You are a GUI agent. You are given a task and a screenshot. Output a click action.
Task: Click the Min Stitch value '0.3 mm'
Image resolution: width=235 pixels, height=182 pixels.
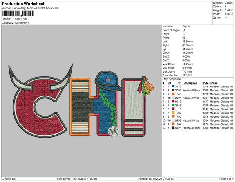coord(187,68)
